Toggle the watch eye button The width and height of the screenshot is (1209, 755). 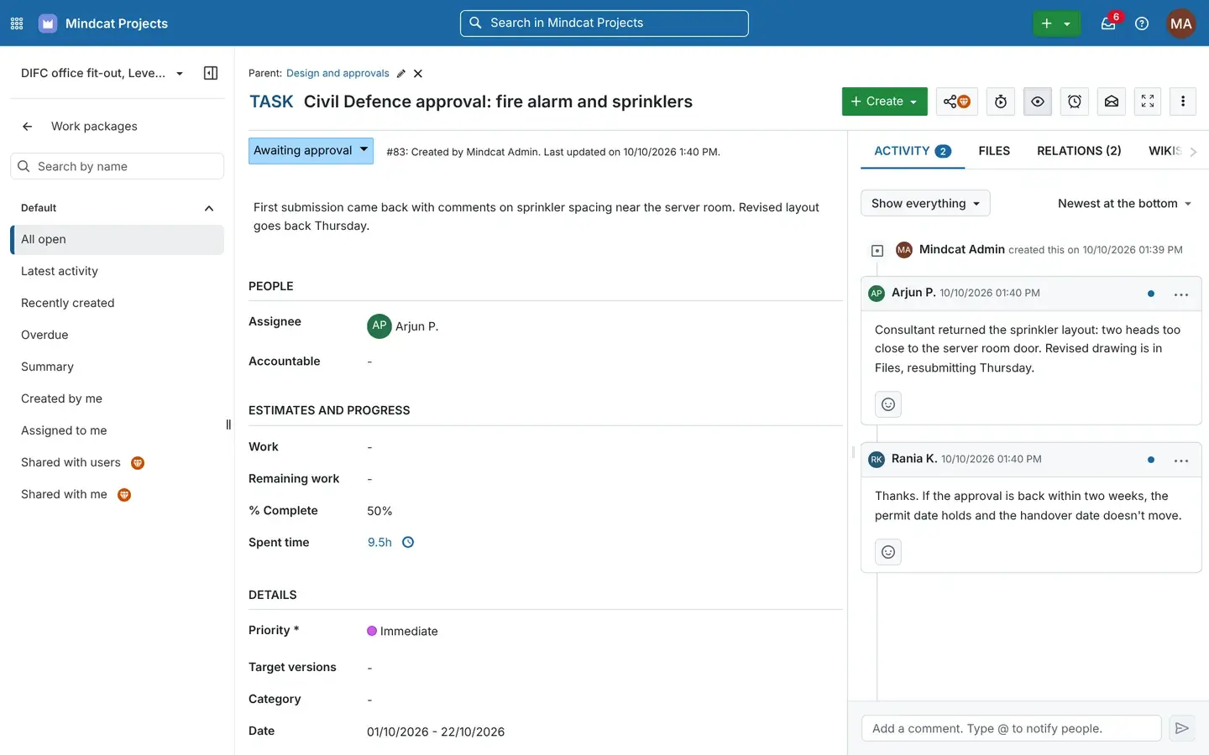pyautogui.click(x=1038, y=102)
